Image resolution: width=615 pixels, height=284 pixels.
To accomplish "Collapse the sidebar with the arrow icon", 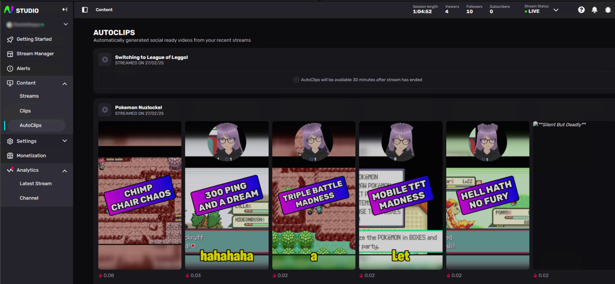I will [x=65, y=10].
